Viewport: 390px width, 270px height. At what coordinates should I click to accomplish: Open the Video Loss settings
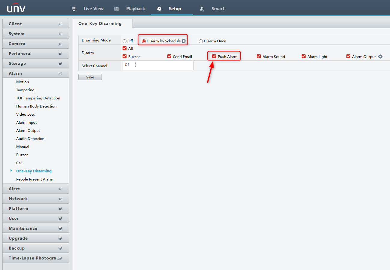(x=26, y=114)
